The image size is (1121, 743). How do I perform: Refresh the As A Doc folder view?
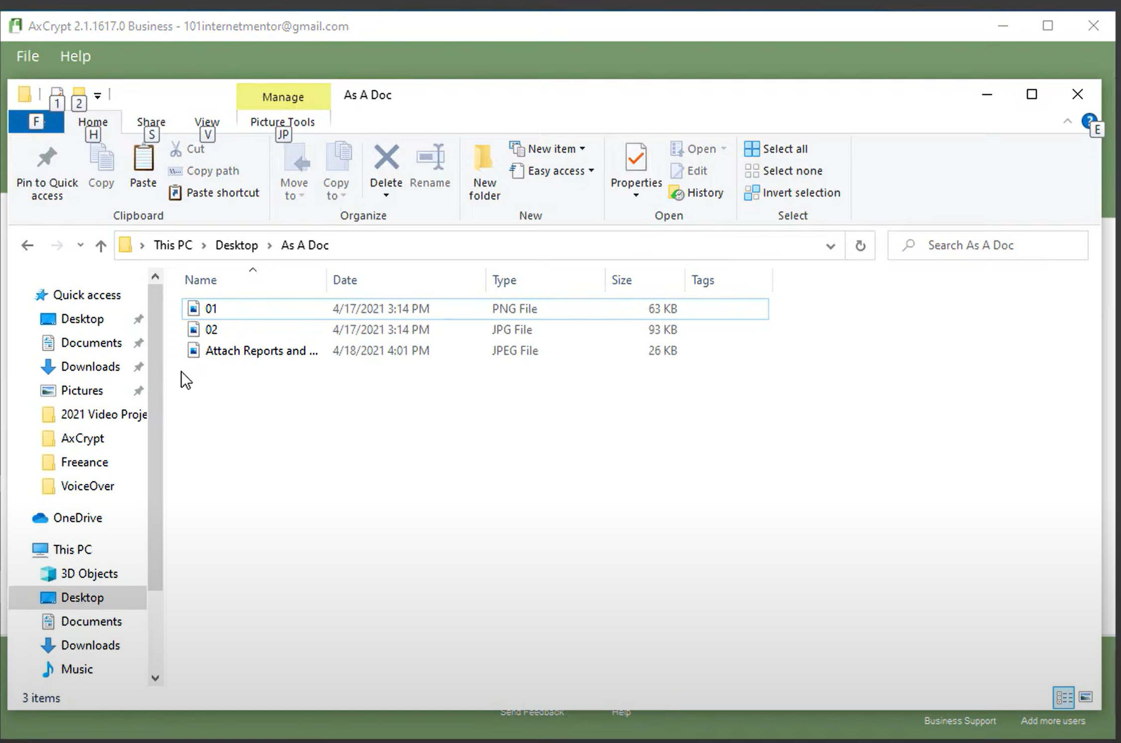(x=860, y=245)
